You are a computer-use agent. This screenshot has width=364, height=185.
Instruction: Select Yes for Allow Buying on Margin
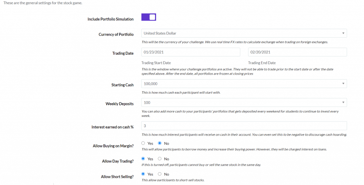pyautogui.click(x=143, y=143)
